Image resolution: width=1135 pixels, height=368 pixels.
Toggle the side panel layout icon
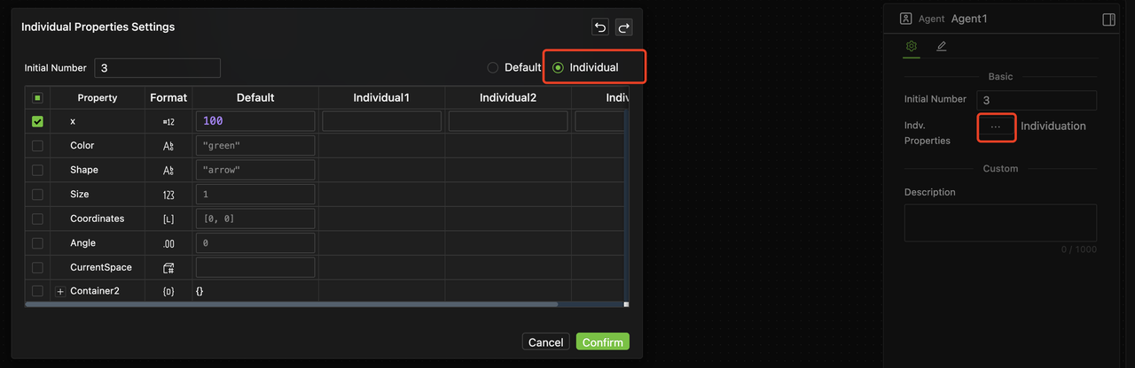click(1108, 19)
